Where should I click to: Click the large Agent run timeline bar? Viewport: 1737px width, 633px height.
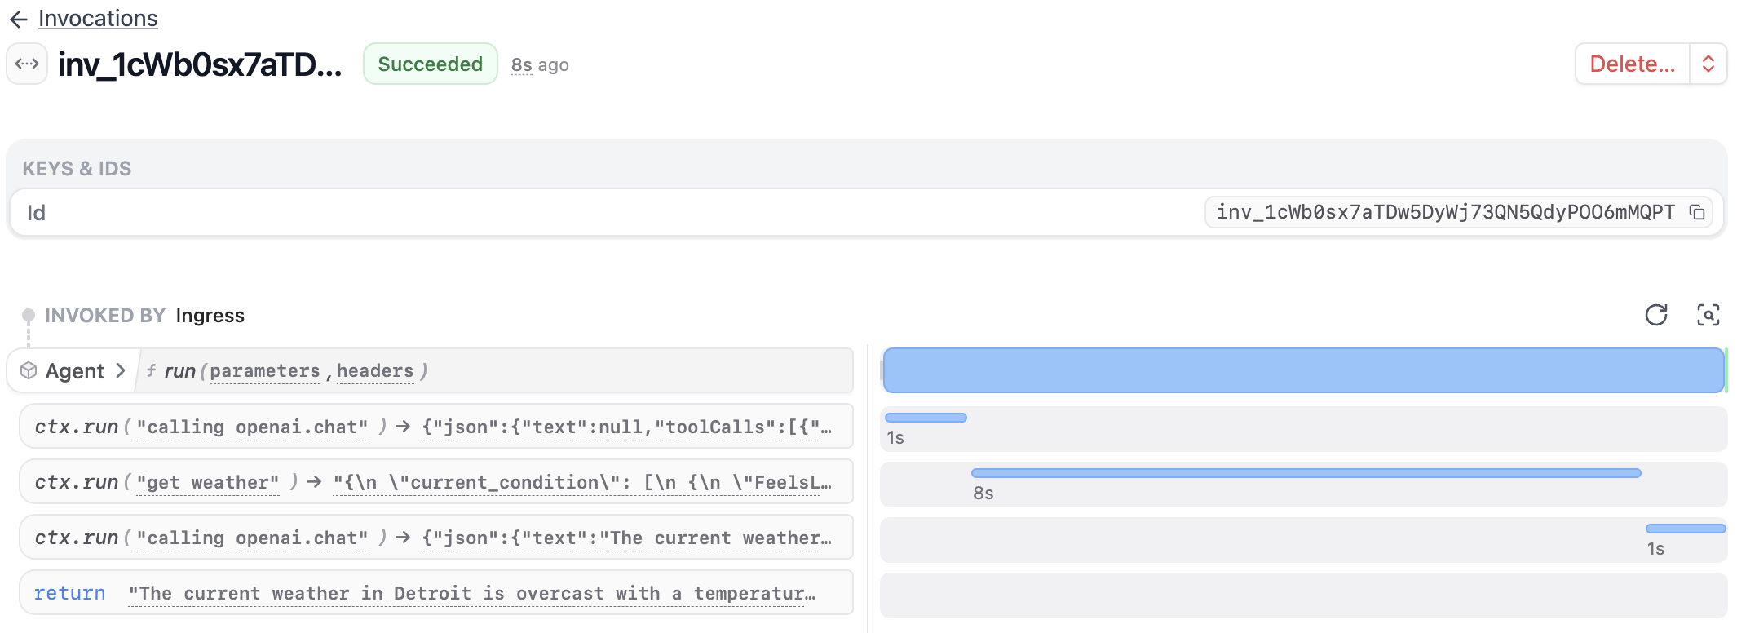(1303, 370)
